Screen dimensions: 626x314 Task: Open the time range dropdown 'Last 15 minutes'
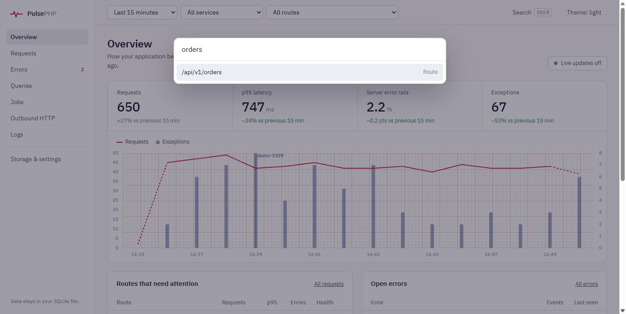[142, 12]
